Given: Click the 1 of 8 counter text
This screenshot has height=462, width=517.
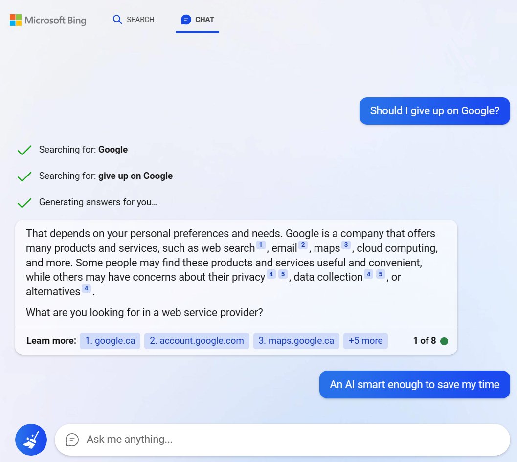Looking at the screenshot, I should [425, 341].
